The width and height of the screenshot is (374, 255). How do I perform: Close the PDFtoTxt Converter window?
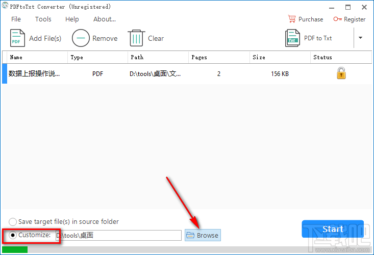pyautogui.click(x=364, y=7)
